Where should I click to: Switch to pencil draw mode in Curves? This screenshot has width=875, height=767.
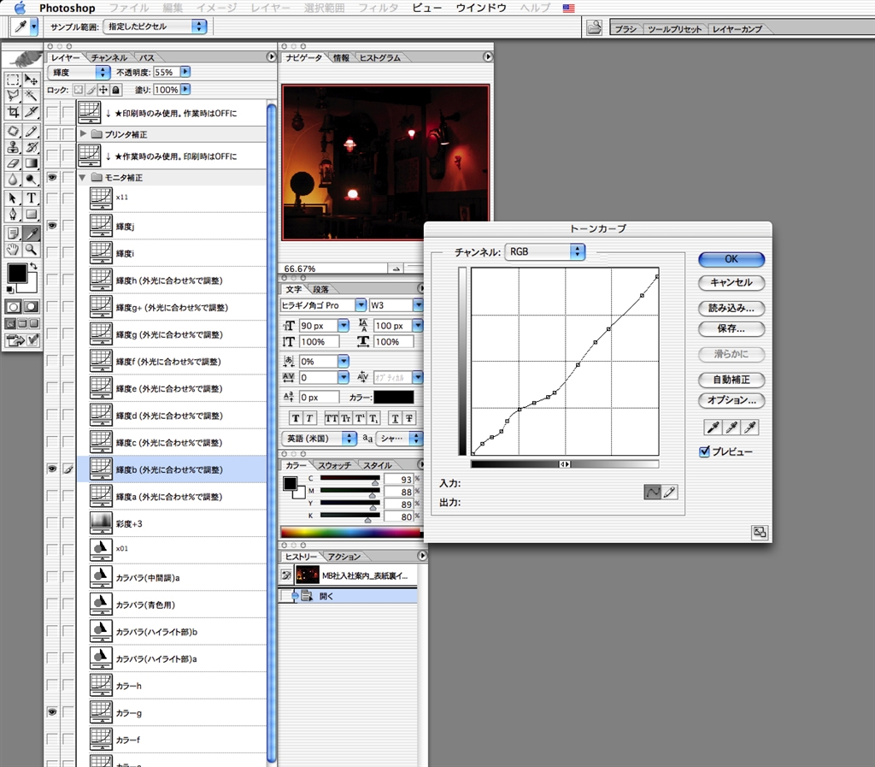670,491
